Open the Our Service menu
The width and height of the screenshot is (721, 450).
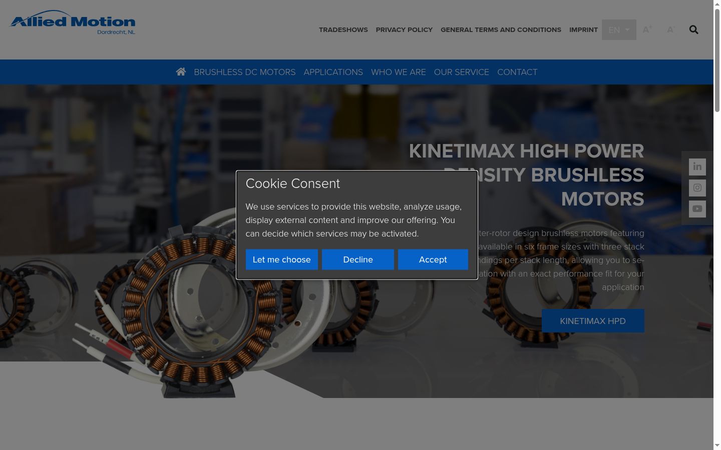pos(462,72)
